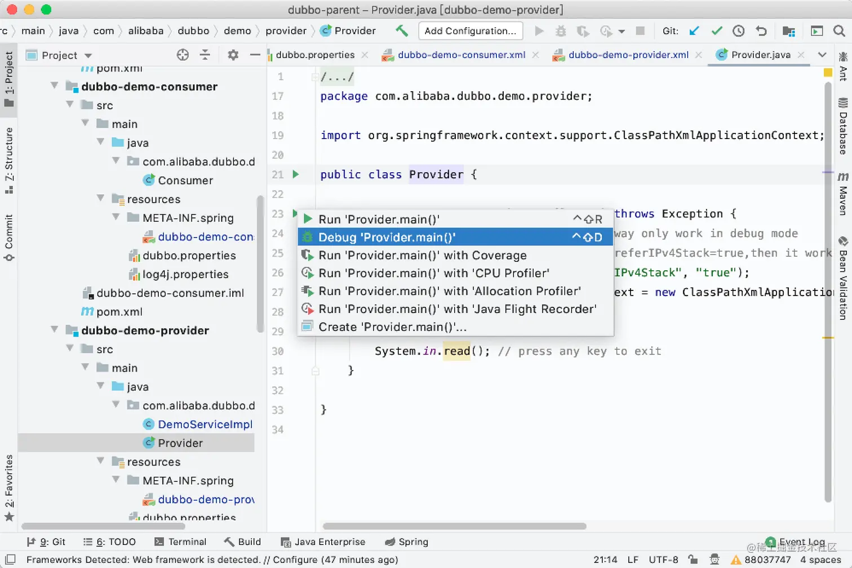Click the Build Project hammer icon

click(402, 30)
